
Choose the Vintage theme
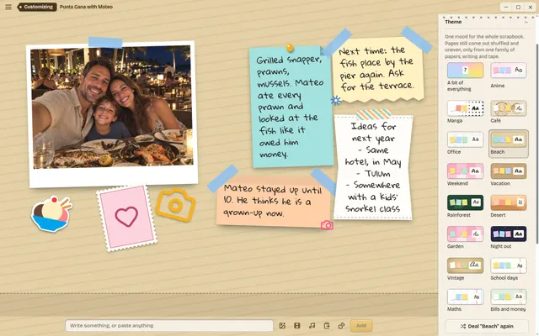pyautogui.click(x=465, y=269)
